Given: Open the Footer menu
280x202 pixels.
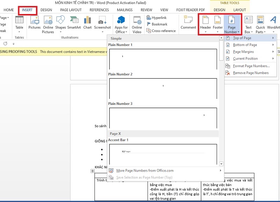Looking at the screenshot, I should click(x=217, y=24).
